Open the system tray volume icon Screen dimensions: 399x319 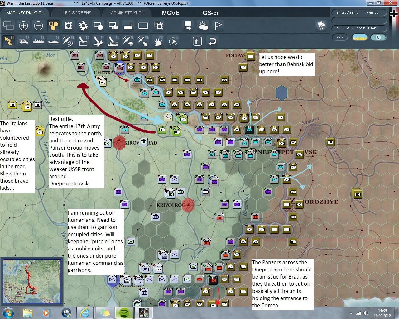coord(366,313)
